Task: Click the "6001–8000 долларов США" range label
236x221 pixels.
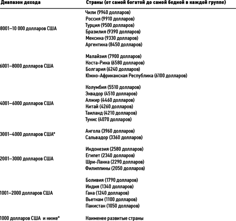Action: click(x=27, y=66)
